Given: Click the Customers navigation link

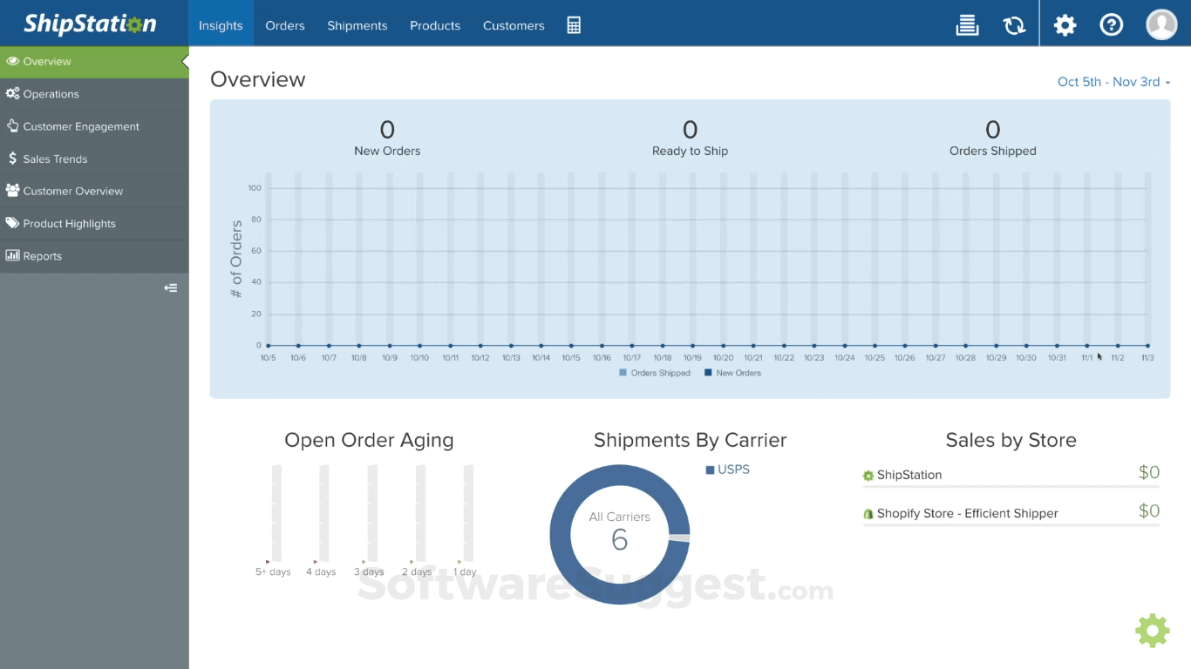Looking at the screenshot, I should pos(514,25).
